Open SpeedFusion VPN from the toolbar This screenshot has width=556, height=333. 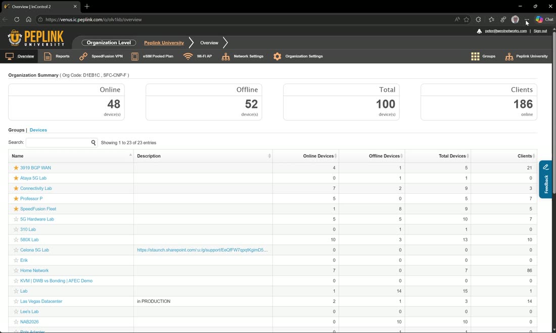coord(101,57)
